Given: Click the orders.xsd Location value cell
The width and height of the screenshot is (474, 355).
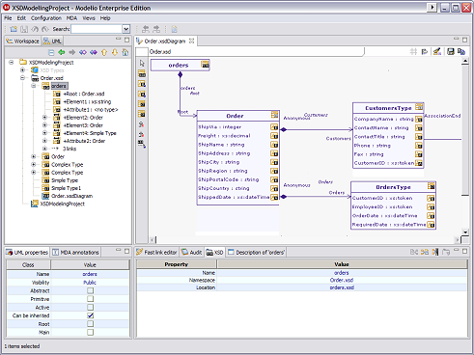Looking at the screenshot, I should point(342,287).
